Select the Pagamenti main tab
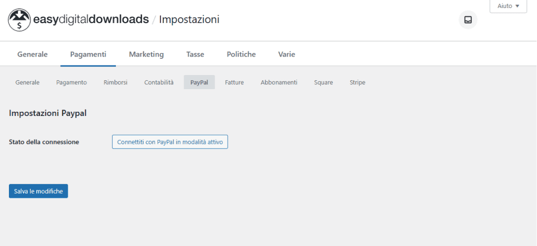This screenshot has height=246, width=537. [88, 54]
